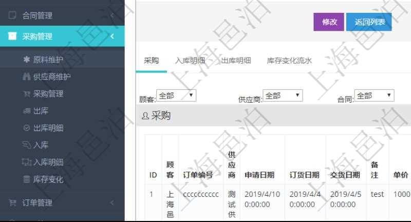Click the asterisk icon beside 原料维护
Screen dimensions: 411x222
(x=27, y=60)
